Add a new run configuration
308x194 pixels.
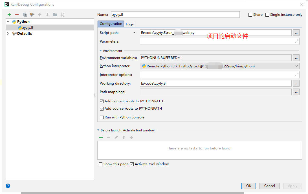click(9, 14)
